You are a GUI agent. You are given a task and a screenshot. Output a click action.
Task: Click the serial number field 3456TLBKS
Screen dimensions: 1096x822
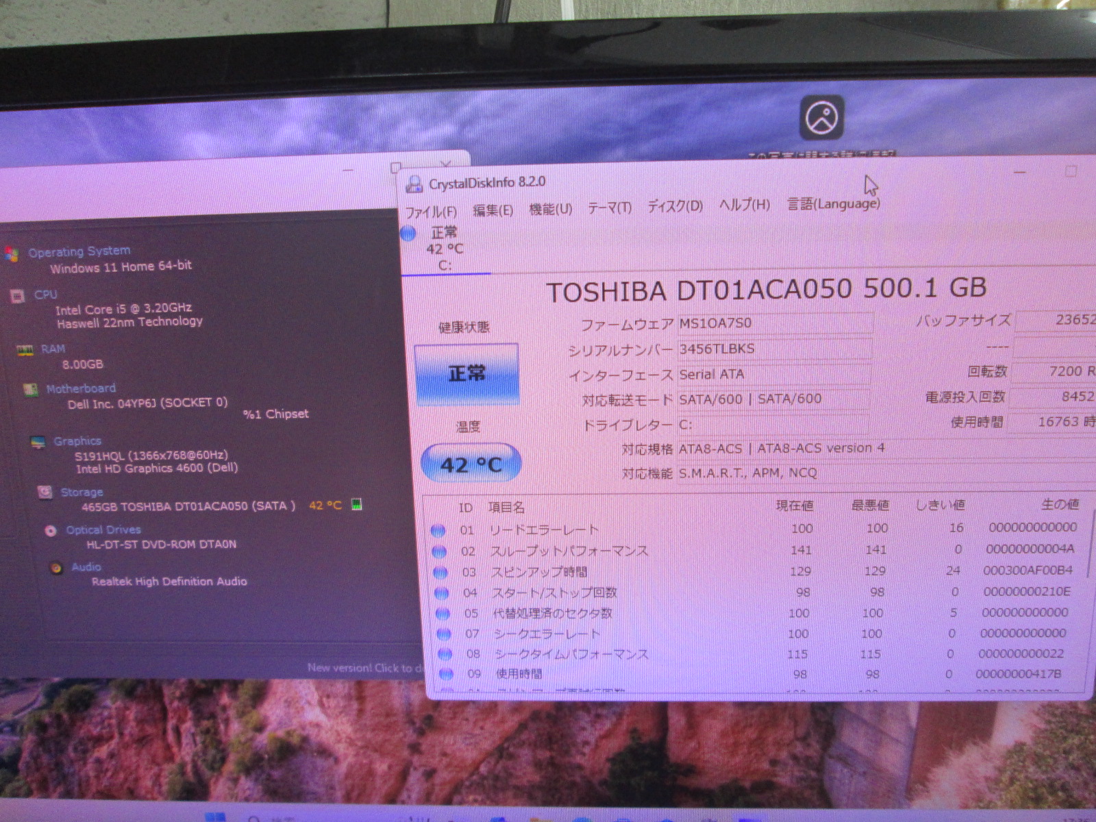(774, 349)
